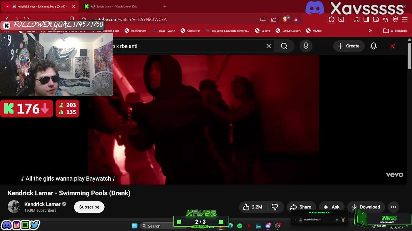Open the extensions puzzle icon
412x231 pixels.
tap(332, 19)
